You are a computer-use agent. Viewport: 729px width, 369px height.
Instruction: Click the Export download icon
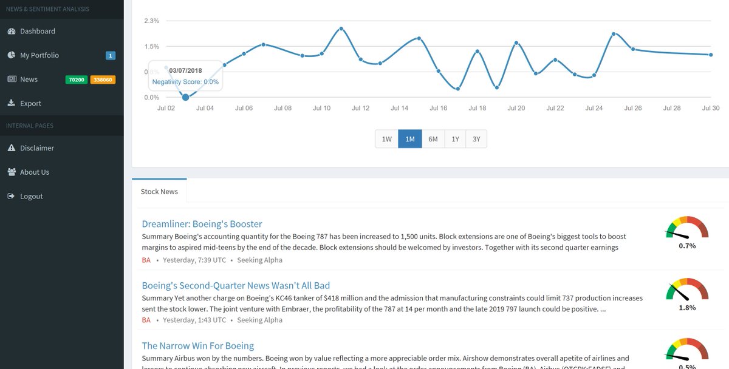(x=12, y=103)
